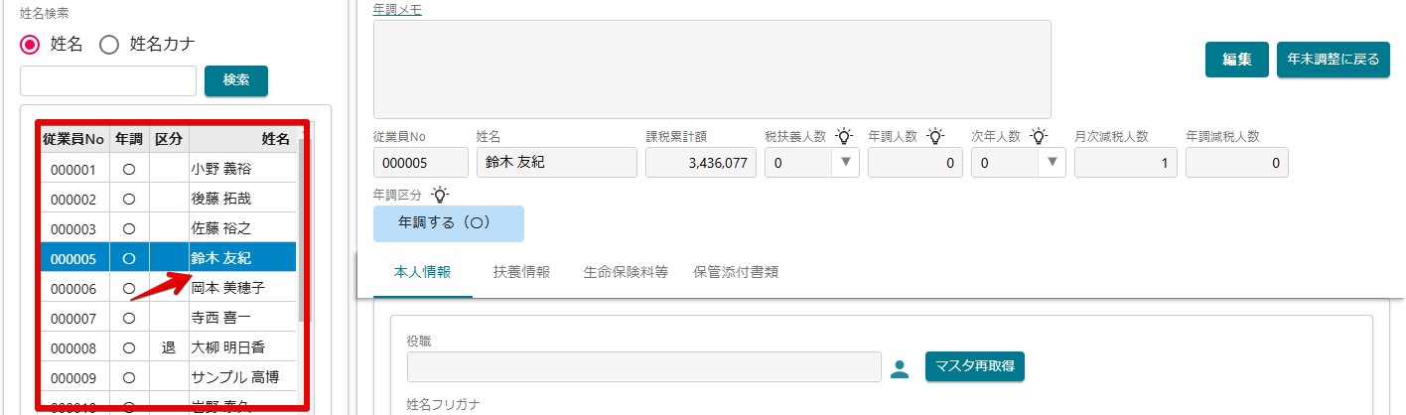Click the lightbulb hint beside 税扶養人数
Viewport: 1406px width, 415px height.
coord(844,136)
